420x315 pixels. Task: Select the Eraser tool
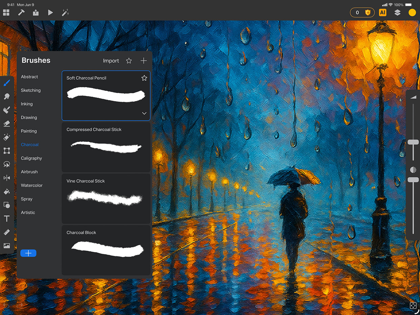coord(7,123)
